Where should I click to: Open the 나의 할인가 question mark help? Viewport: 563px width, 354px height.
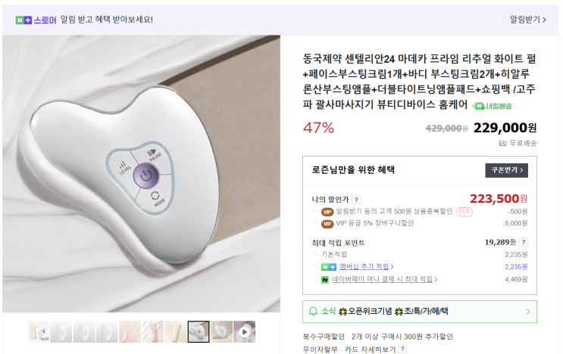[x=356, y=200]
